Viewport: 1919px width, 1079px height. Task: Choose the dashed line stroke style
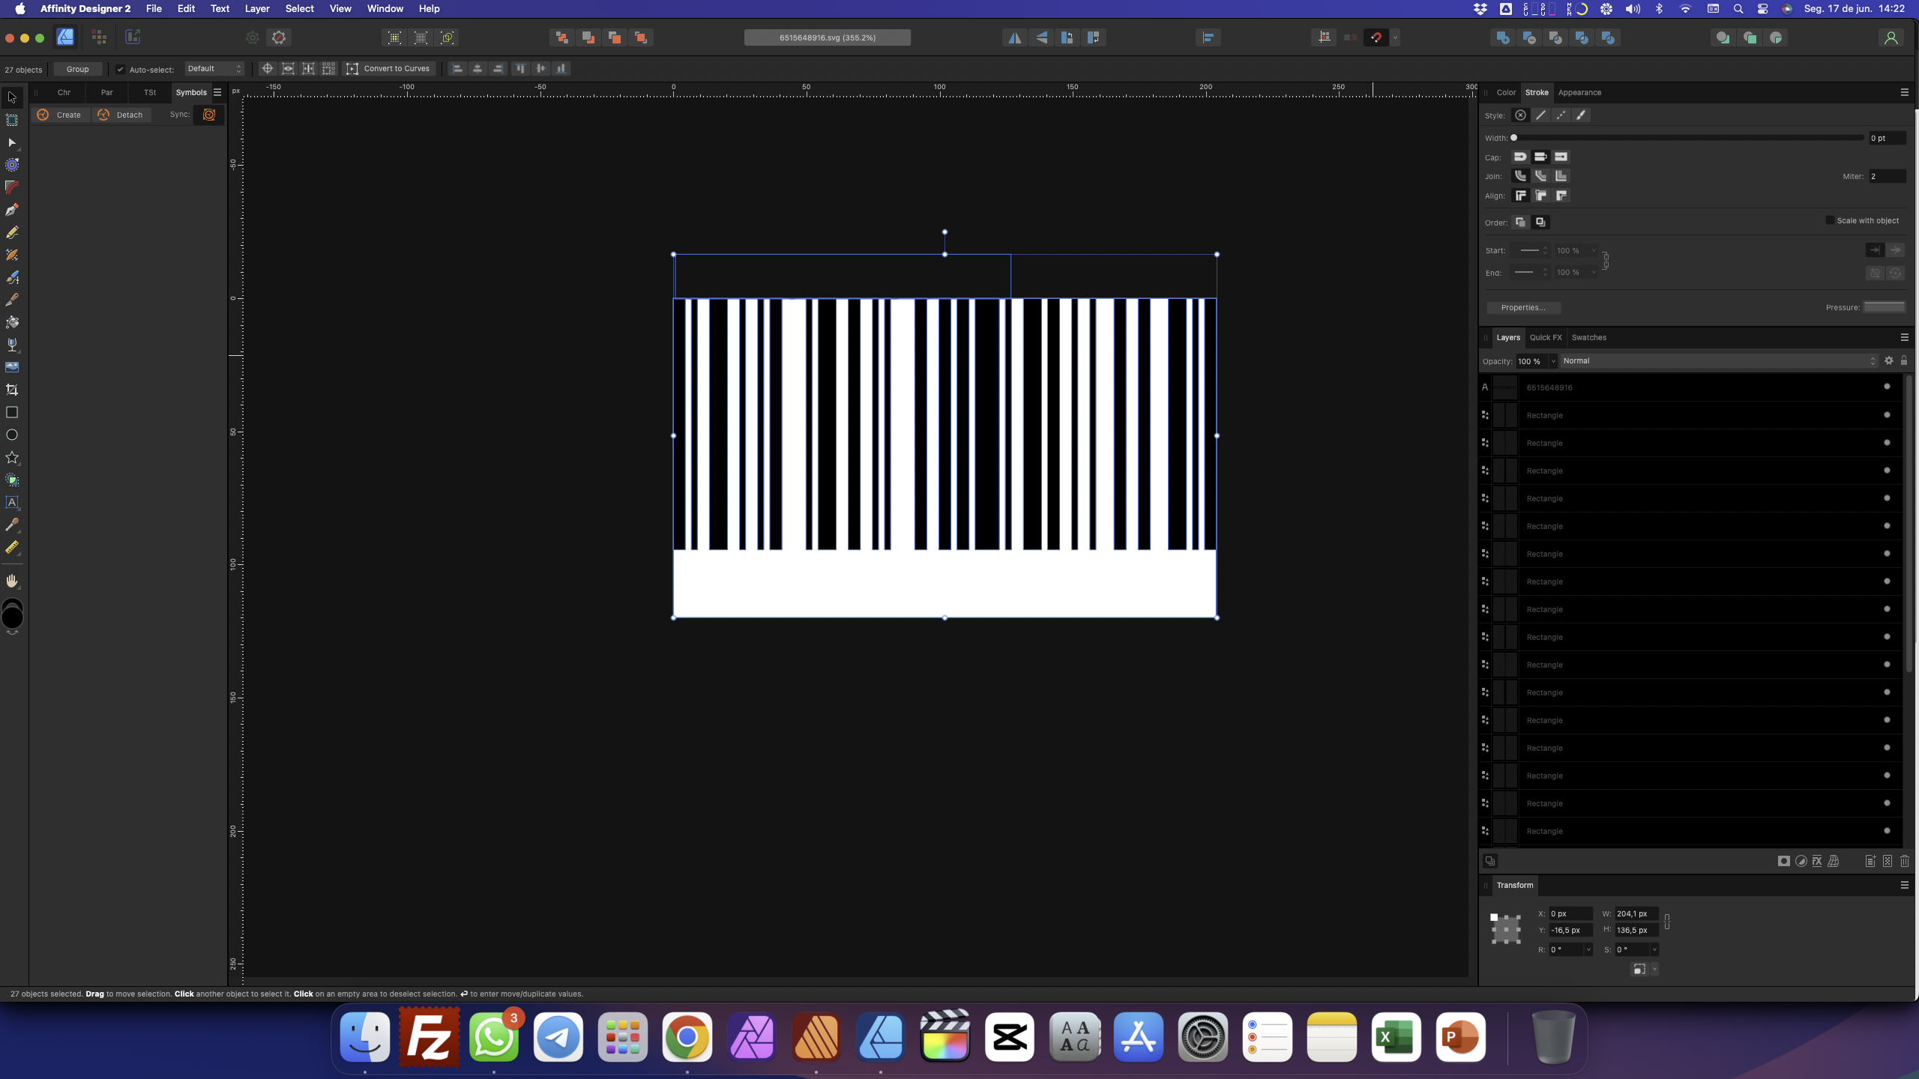point(1561,115)
